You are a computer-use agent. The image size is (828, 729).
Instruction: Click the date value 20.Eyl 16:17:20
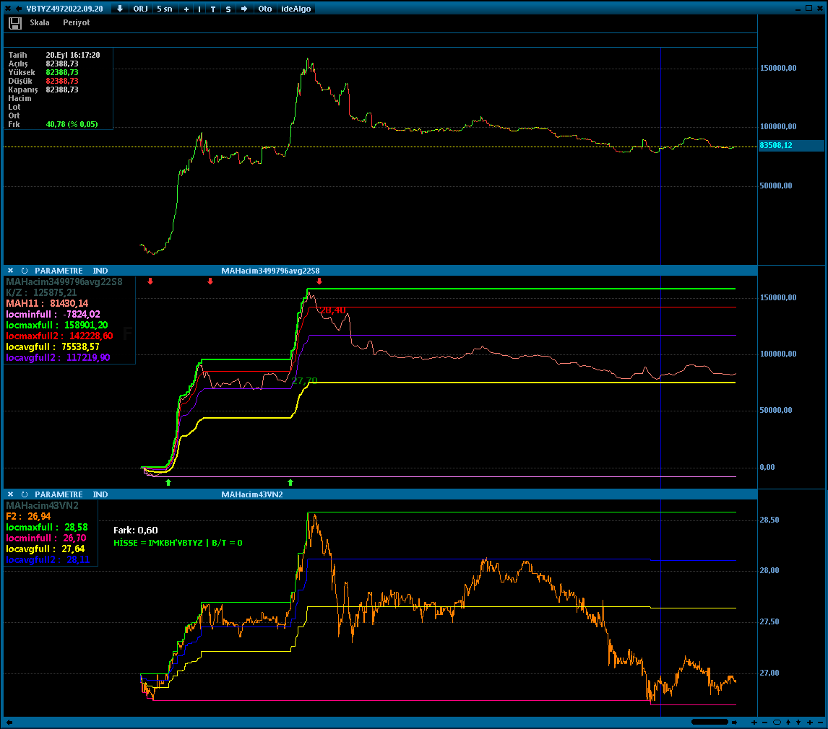73,55
